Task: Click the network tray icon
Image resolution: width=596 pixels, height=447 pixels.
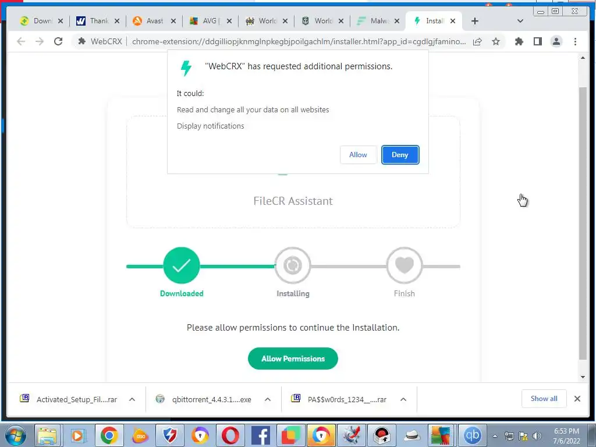Action: pyautogui.click(x=509, y=436)
